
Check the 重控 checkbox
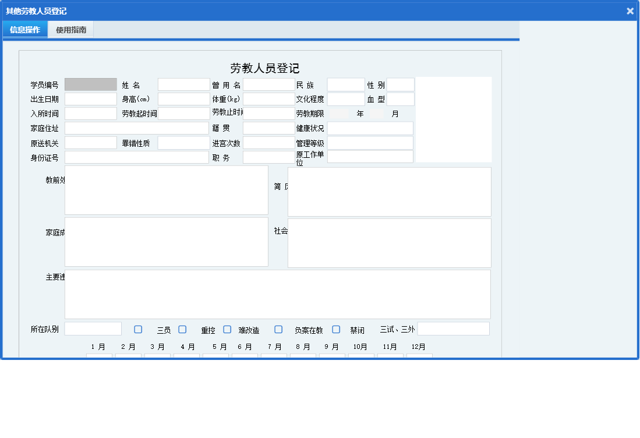(x=182, y=329)
